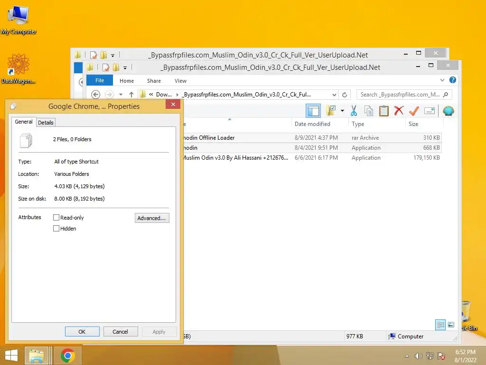Click the scissors Cut icon
This screenshot has width=486, height=365.
[x=354, y=110]
